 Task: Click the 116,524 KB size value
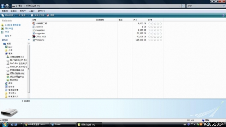point(141,40)
